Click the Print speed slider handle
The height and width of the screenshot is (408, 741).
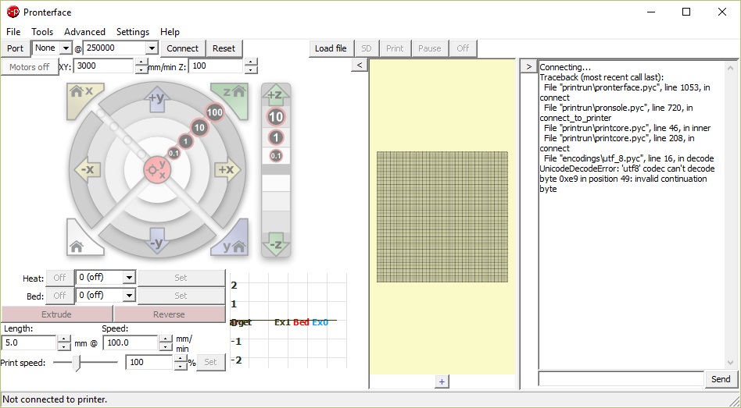tap(77, 363)
